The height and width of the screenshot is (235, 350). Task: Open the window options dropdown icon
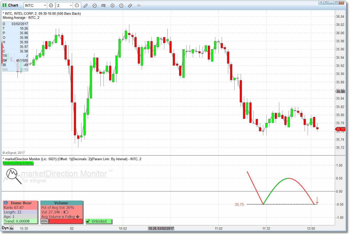tap(326, 3)
